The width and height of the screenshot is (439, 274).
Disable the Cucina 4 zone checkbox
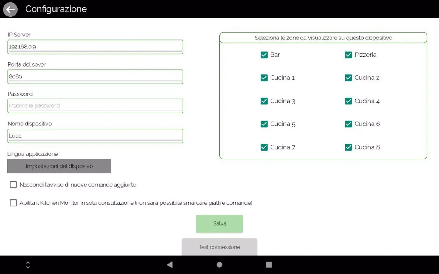(x=348, y=101)
